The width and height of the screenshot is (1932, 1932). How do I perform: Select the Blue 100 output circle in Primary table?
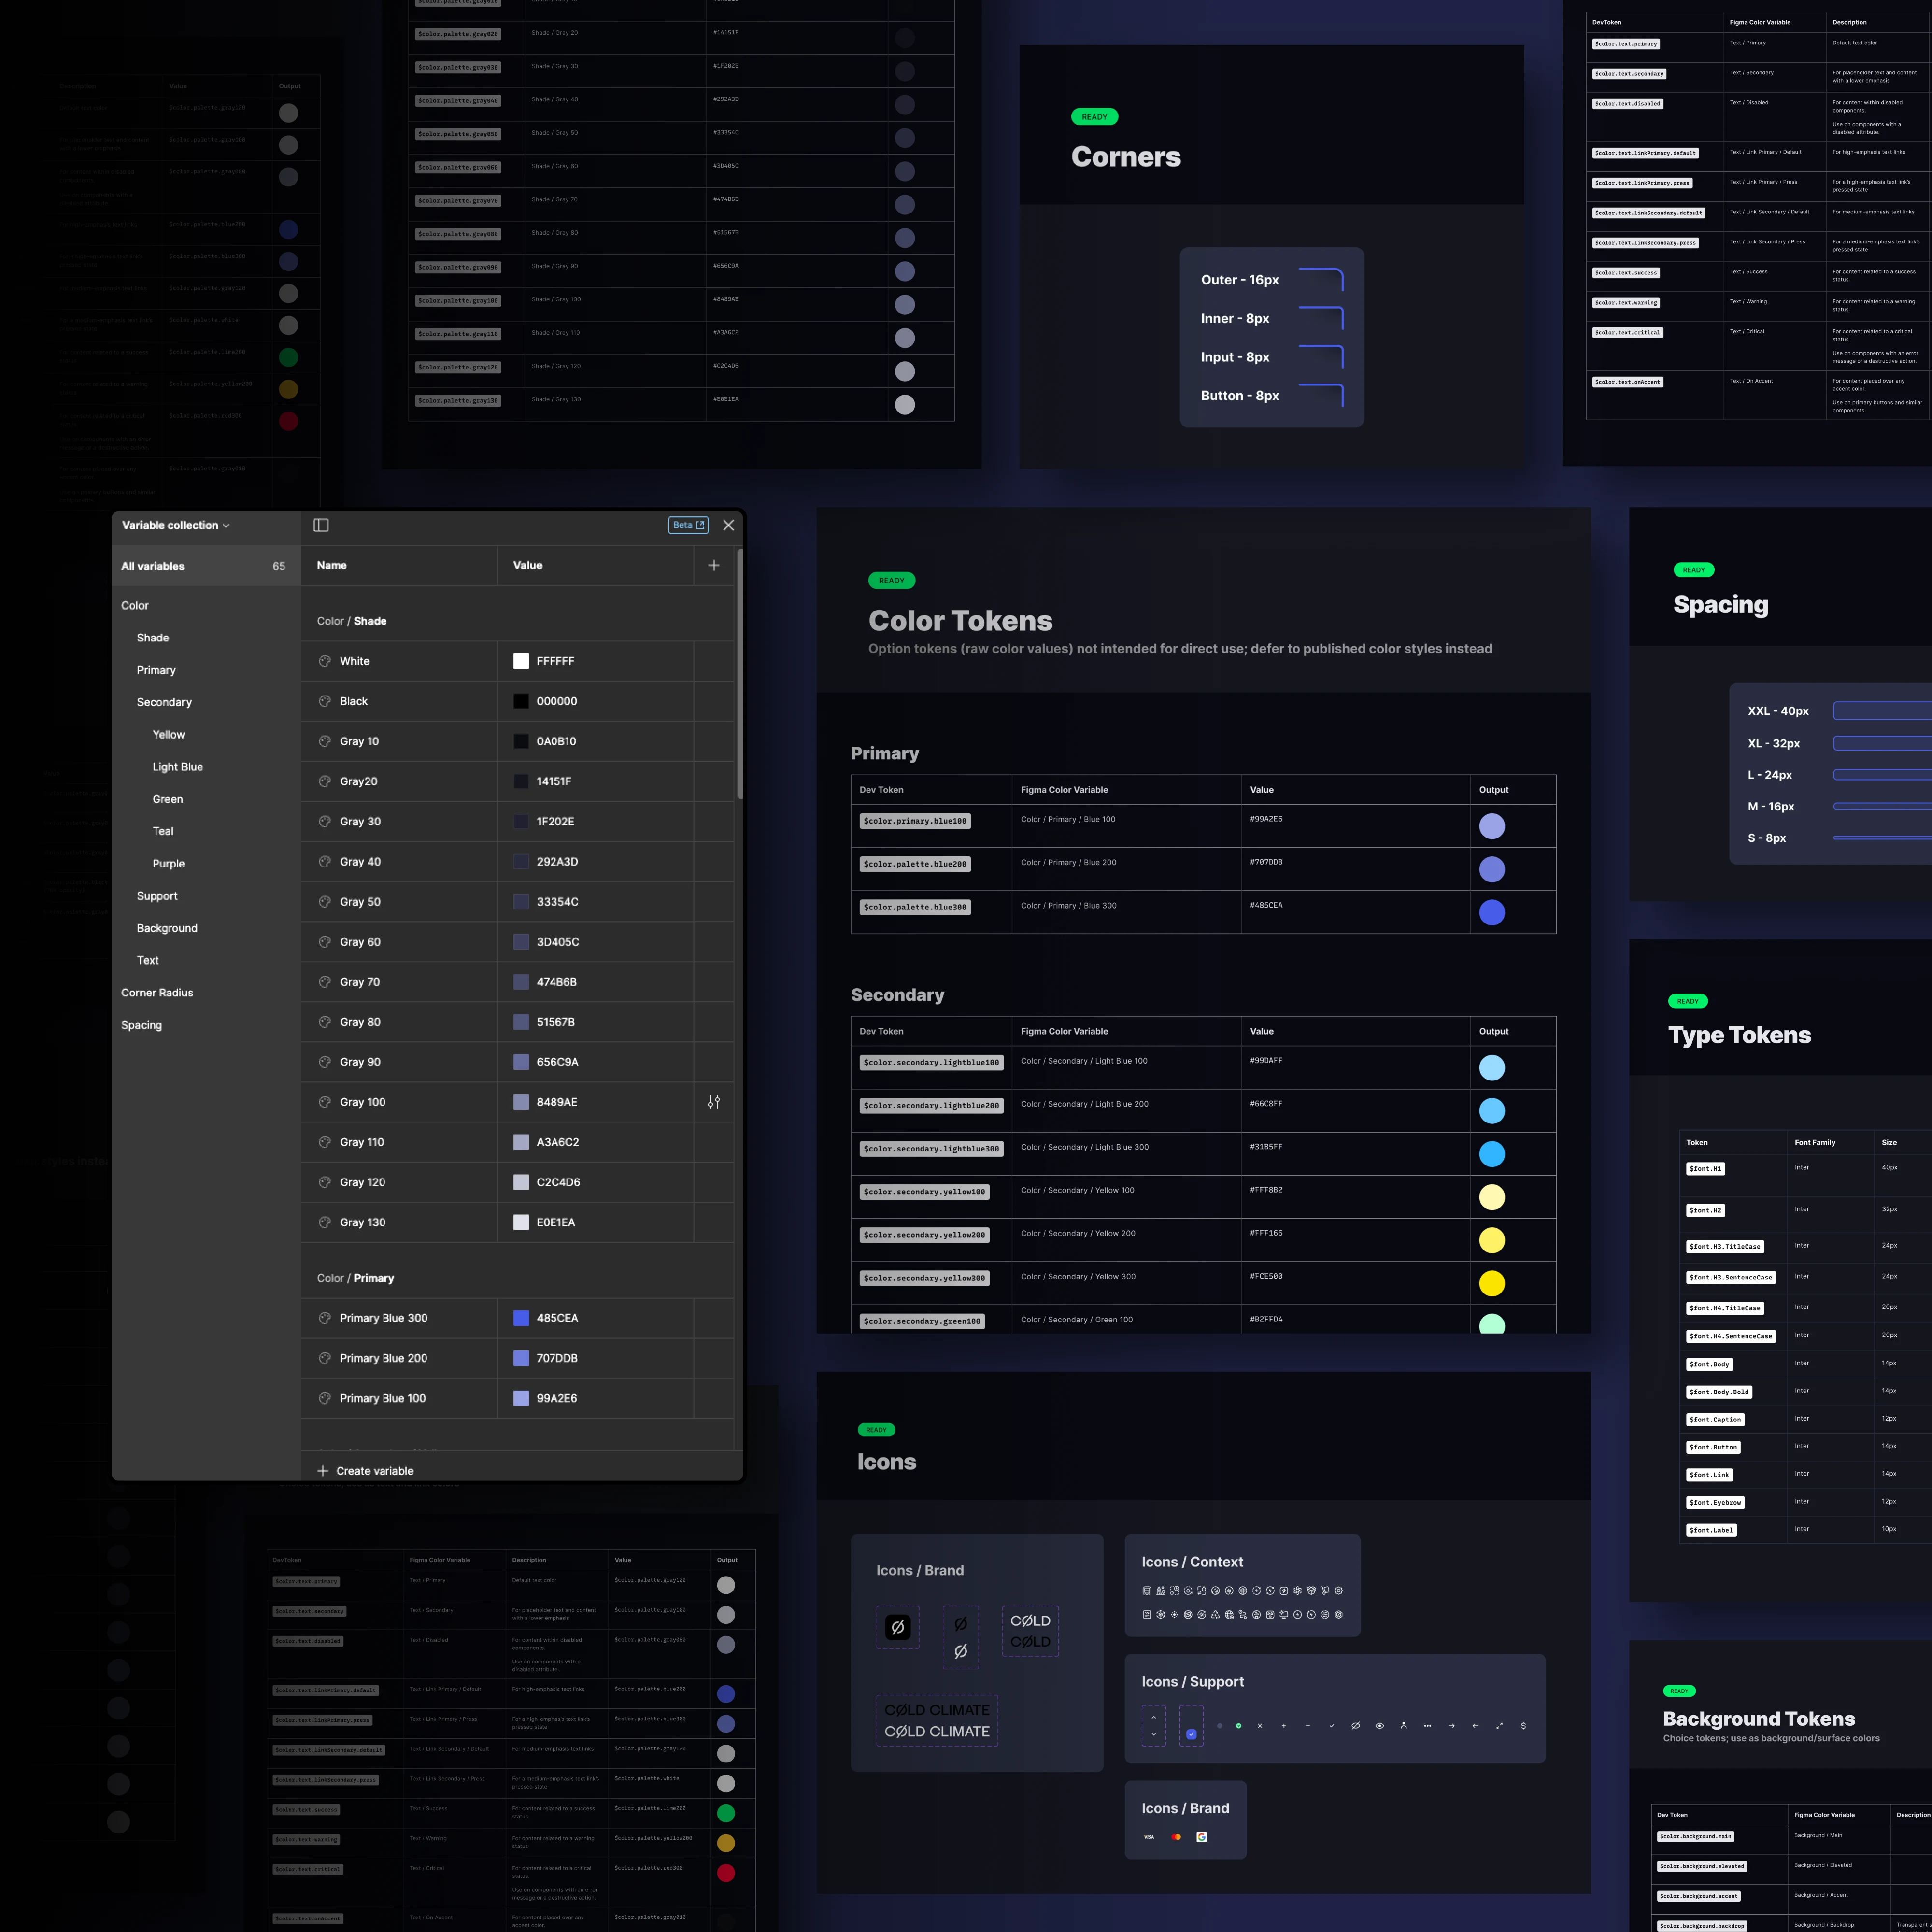[x=1492, y=826]
